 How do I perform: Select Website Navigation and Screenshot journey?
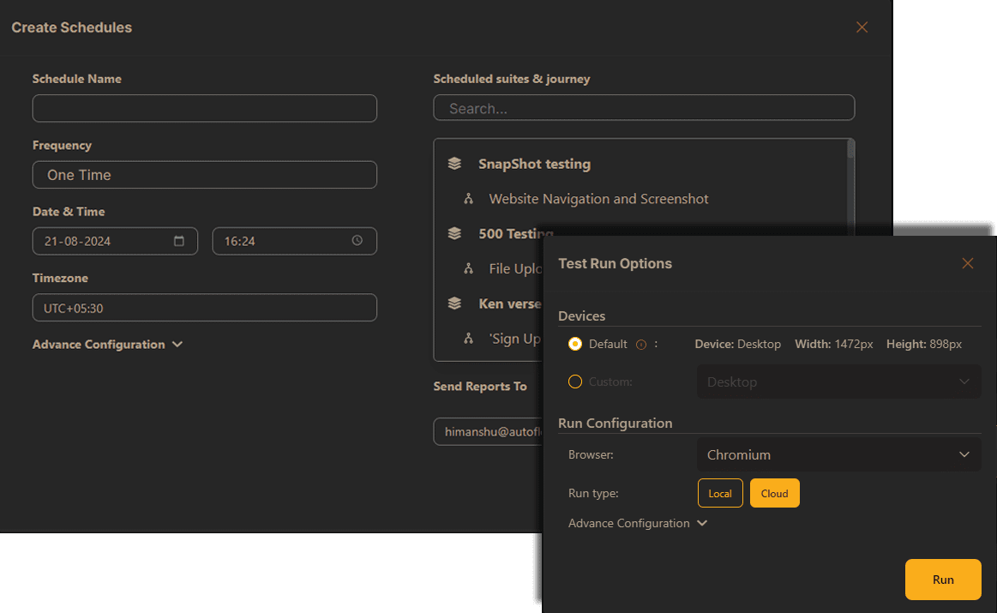(598, 199)
